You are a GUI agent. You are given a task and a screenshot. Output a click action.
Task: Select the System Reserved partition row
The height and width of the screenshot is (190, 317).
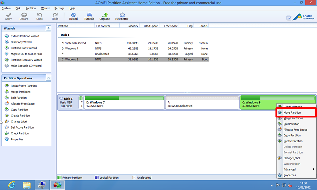pos(134,43)
